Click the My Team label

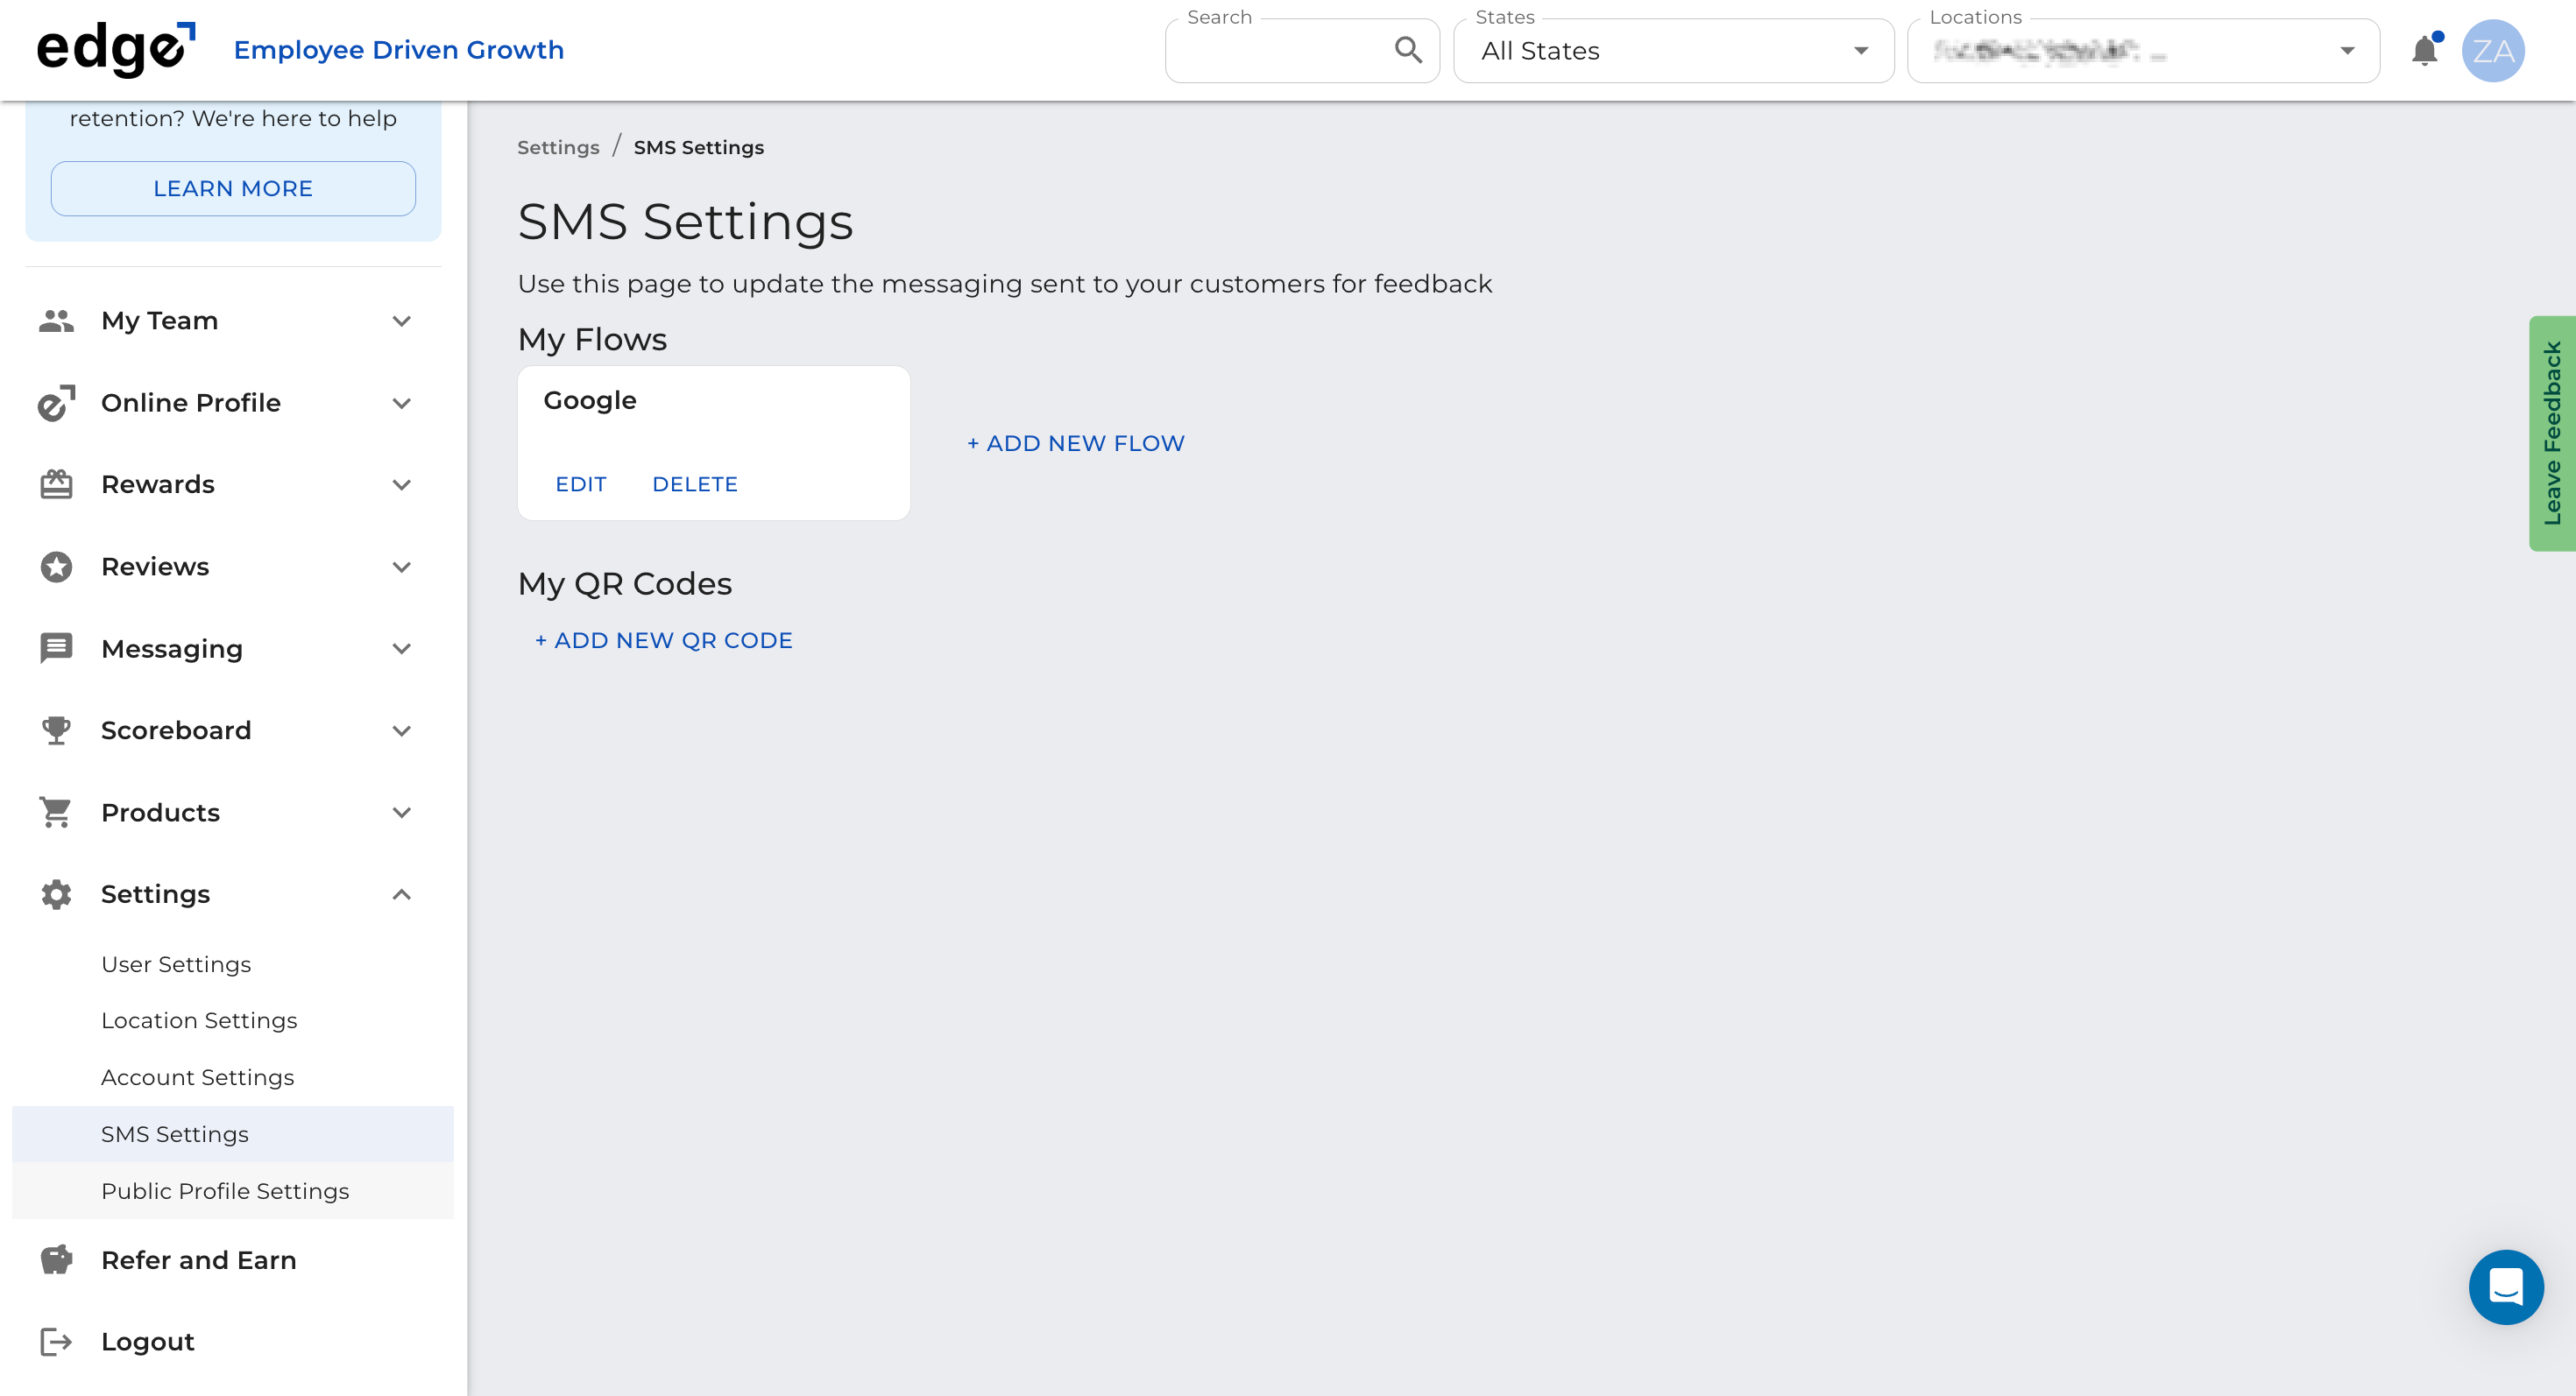click(160, 321)
